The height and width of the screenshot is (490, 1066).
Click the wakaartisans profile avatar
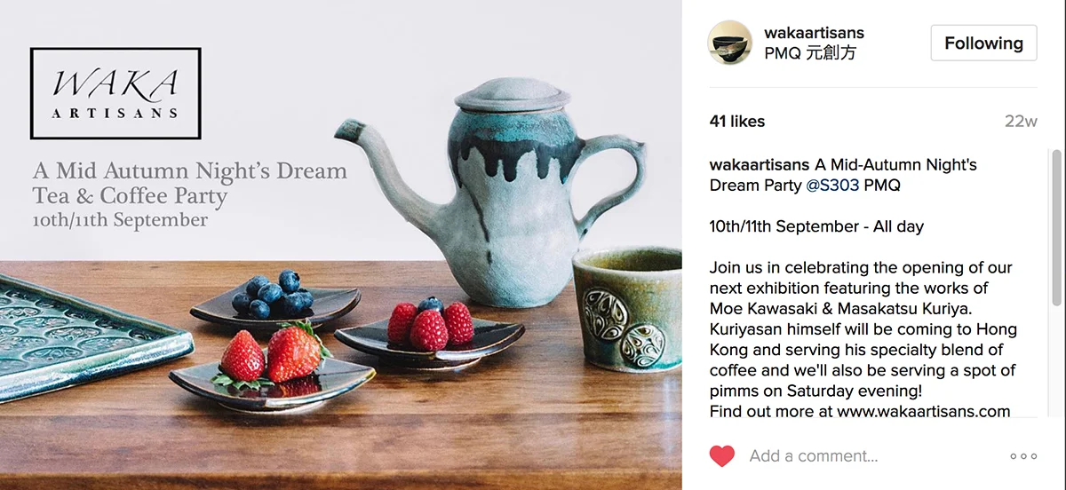[730, 43]
